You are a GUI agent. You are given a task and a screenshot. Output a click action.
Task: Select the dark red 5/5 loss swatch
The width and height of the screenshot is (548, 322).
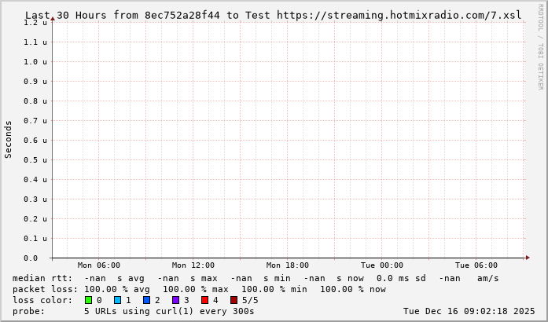(x=234, y=300)
